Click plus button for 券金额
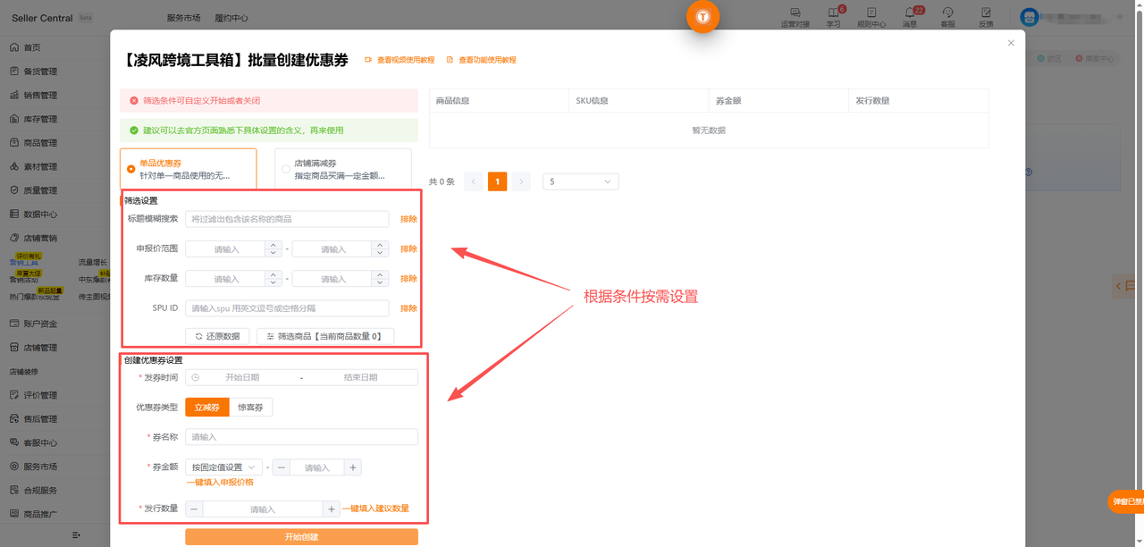The width and height of the screenshot is (1144, 547). [353, 467]
